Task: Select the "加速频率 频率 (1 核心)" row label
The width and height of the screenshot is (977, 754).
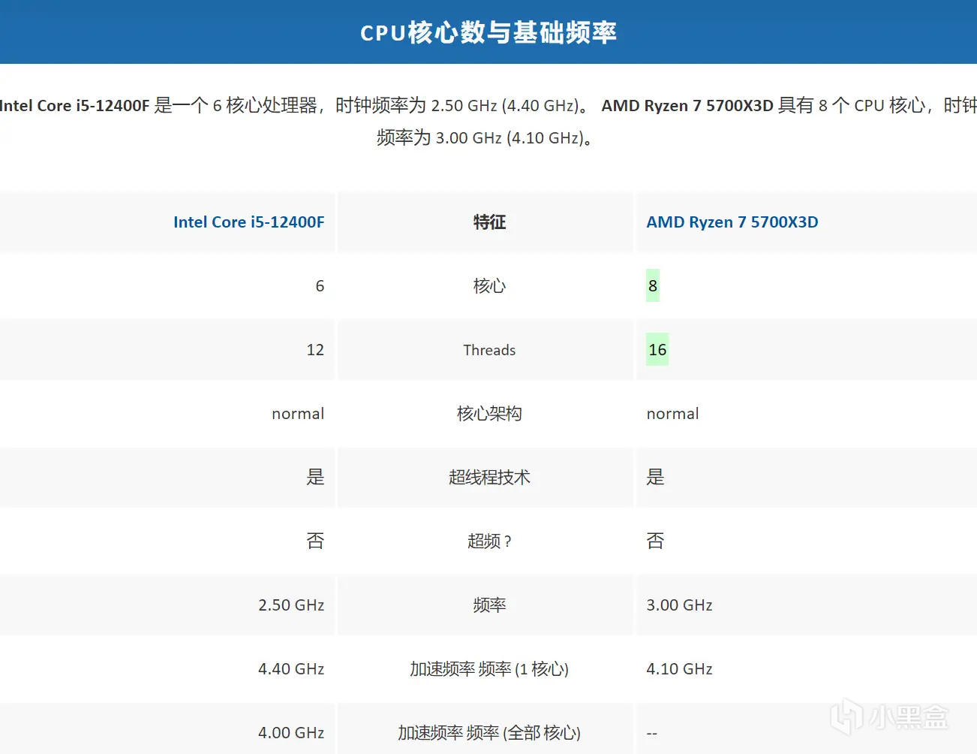Action: point(489,669)
